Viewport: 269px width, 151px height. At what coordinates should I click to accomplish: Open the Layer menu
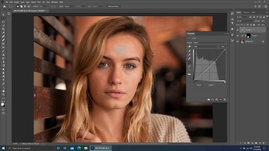22,2
